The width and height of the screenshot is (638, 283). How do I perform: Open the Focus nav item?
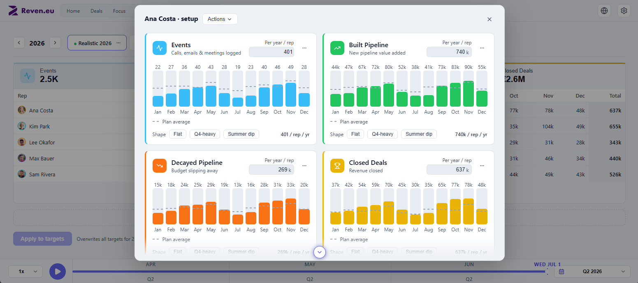119,11
